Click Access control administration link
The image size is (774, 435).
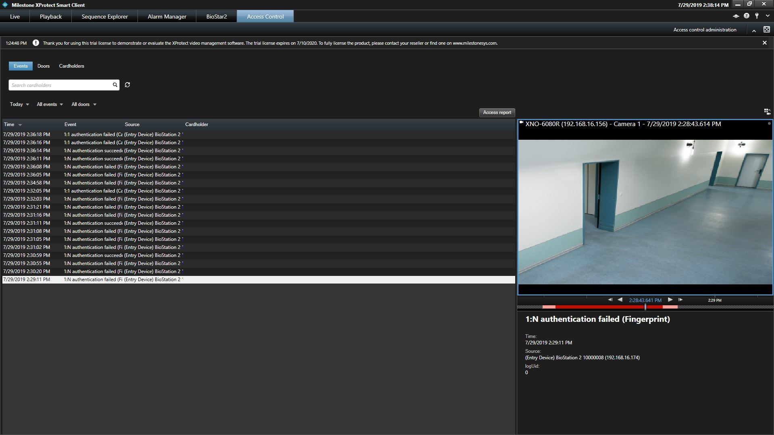coord(705,30)
